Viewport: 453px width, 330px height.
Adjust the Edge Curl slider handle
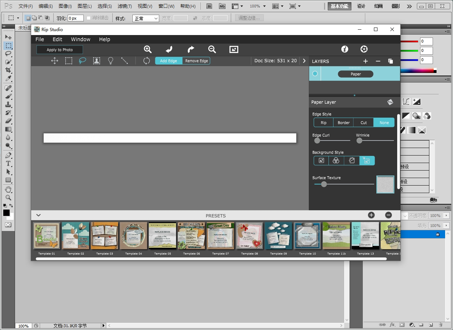[317, 141]
